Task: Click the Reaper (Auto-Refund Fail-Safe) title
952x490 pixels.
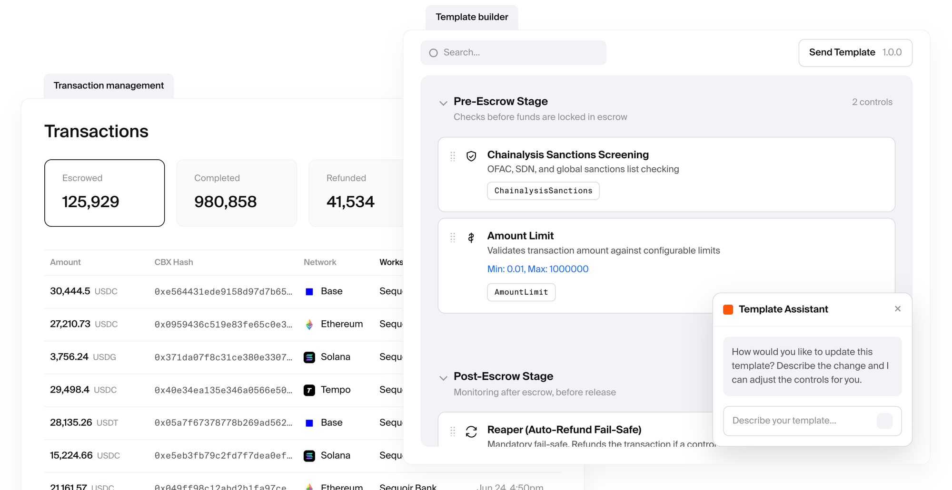Action: pyautogui.click(x=564, y=430)
